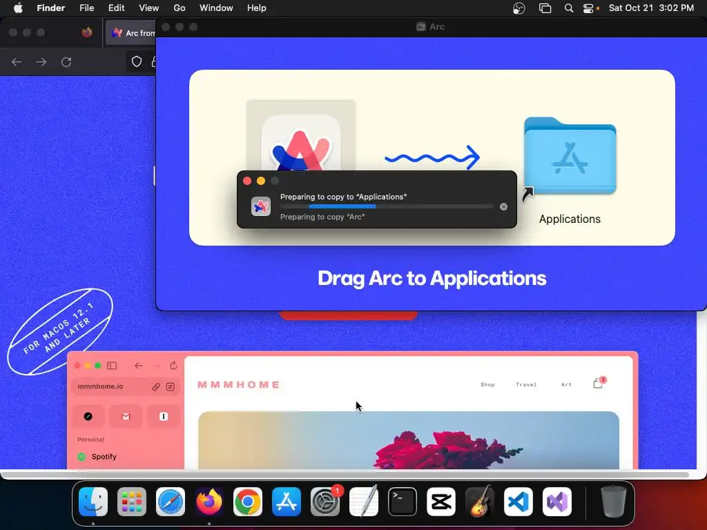Viewport: 707px width, 530px height.
Task: Click the sidebar toggle icon in Arc preview
Action: click(112, 366)
